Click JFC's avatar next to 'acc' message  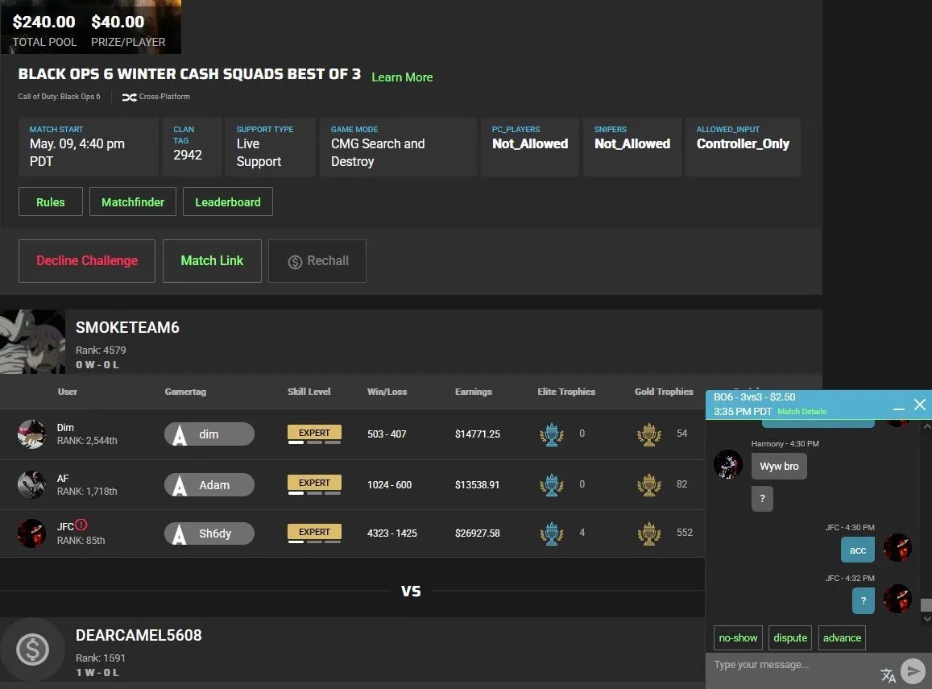[x=897, y=547]
